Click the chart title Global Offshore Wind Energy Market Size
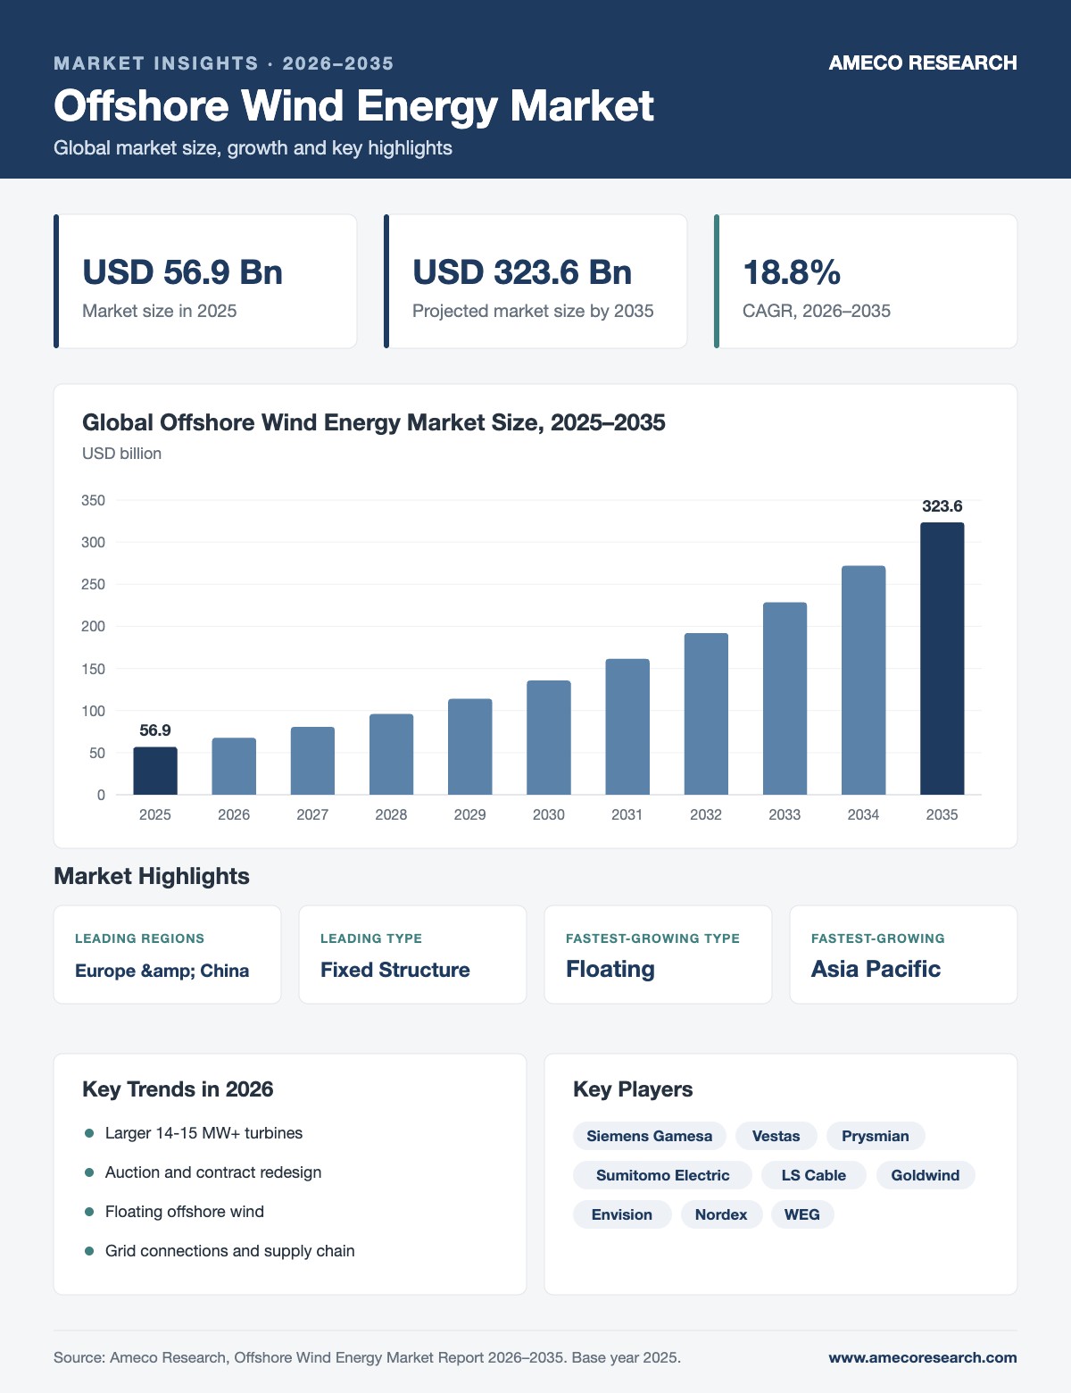The height and width of the screenshot is (1393, 1071). 374,422
